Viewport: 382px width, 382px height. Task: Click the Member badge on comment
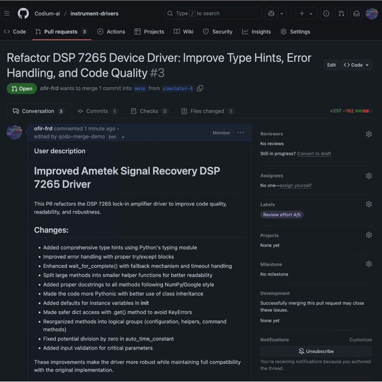point(221,133)
